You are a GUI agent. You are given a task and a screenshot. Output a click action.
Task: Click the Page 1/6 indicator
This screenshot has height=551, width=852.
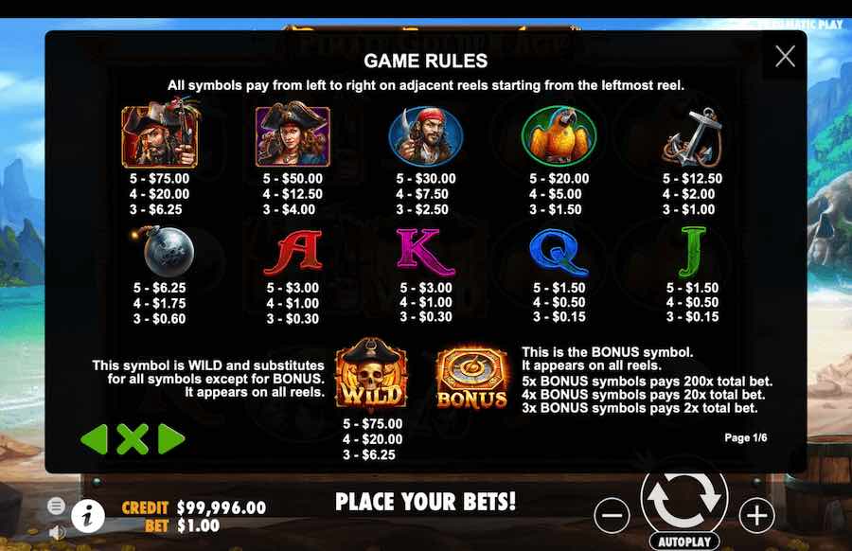point(746,438)
